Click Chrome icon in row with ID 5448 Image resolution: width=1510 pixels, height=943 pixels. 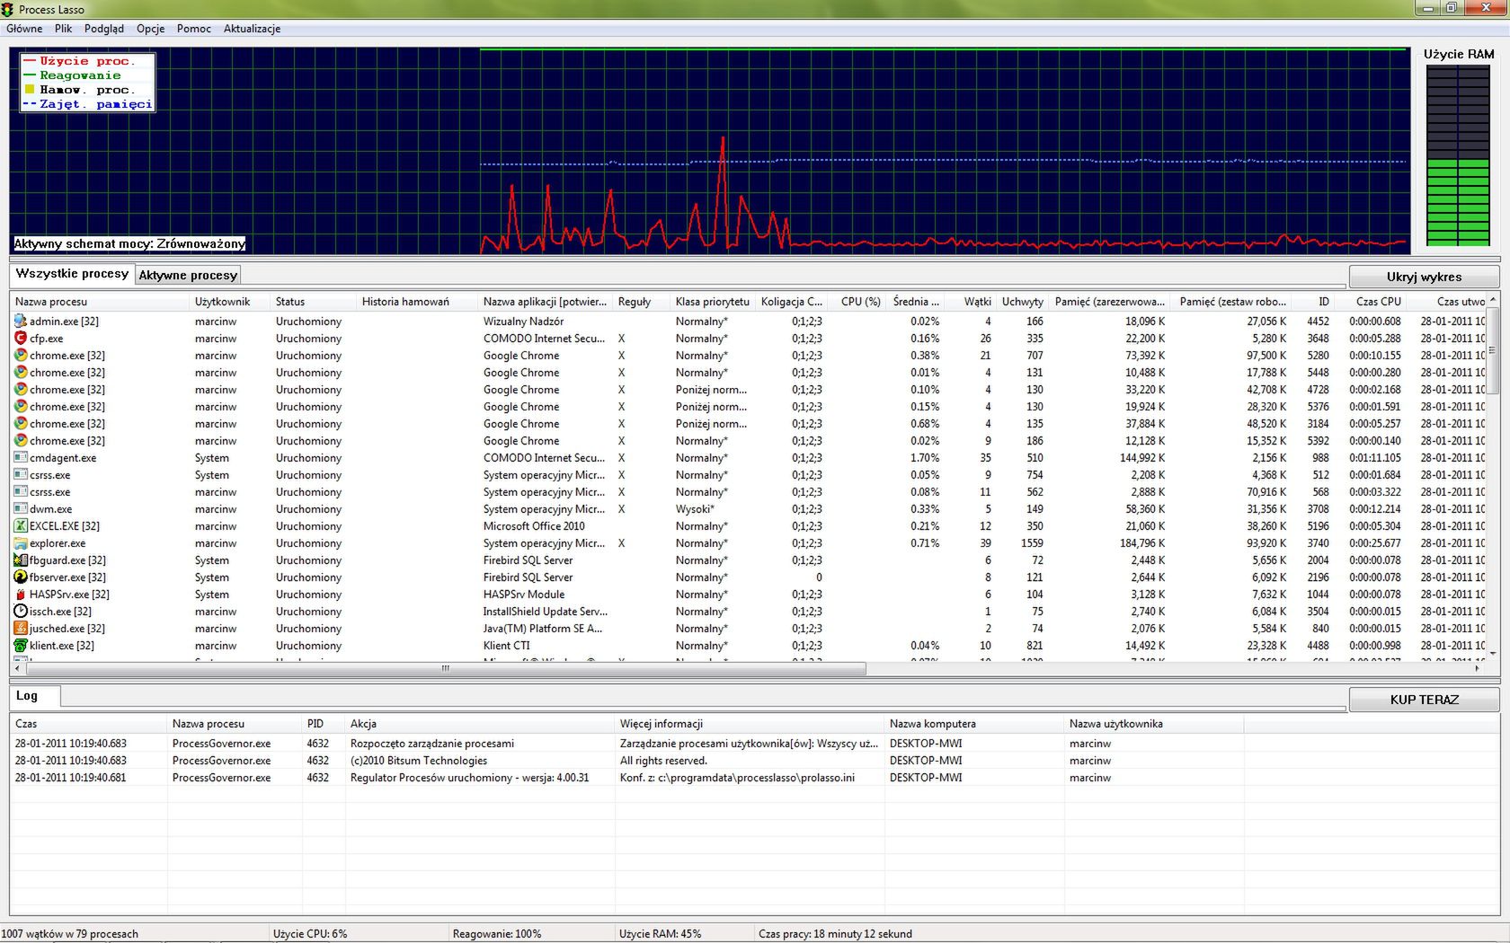[21, 372]
